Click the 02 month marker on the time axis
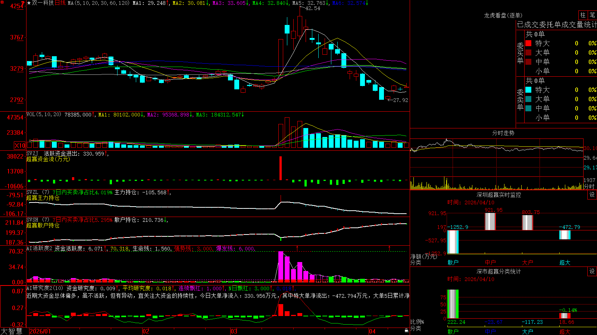 [146, 331]
